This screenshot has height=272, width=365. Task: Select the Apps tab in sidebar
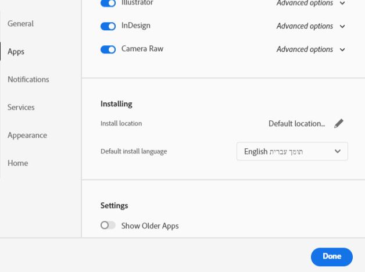[x=16, y=52]
